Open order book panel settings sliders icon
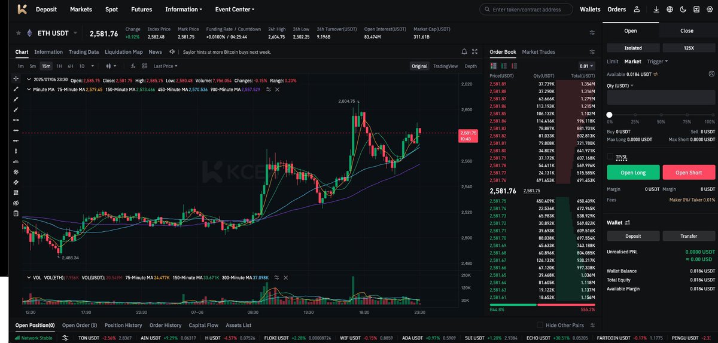 (x=592, y=52)
